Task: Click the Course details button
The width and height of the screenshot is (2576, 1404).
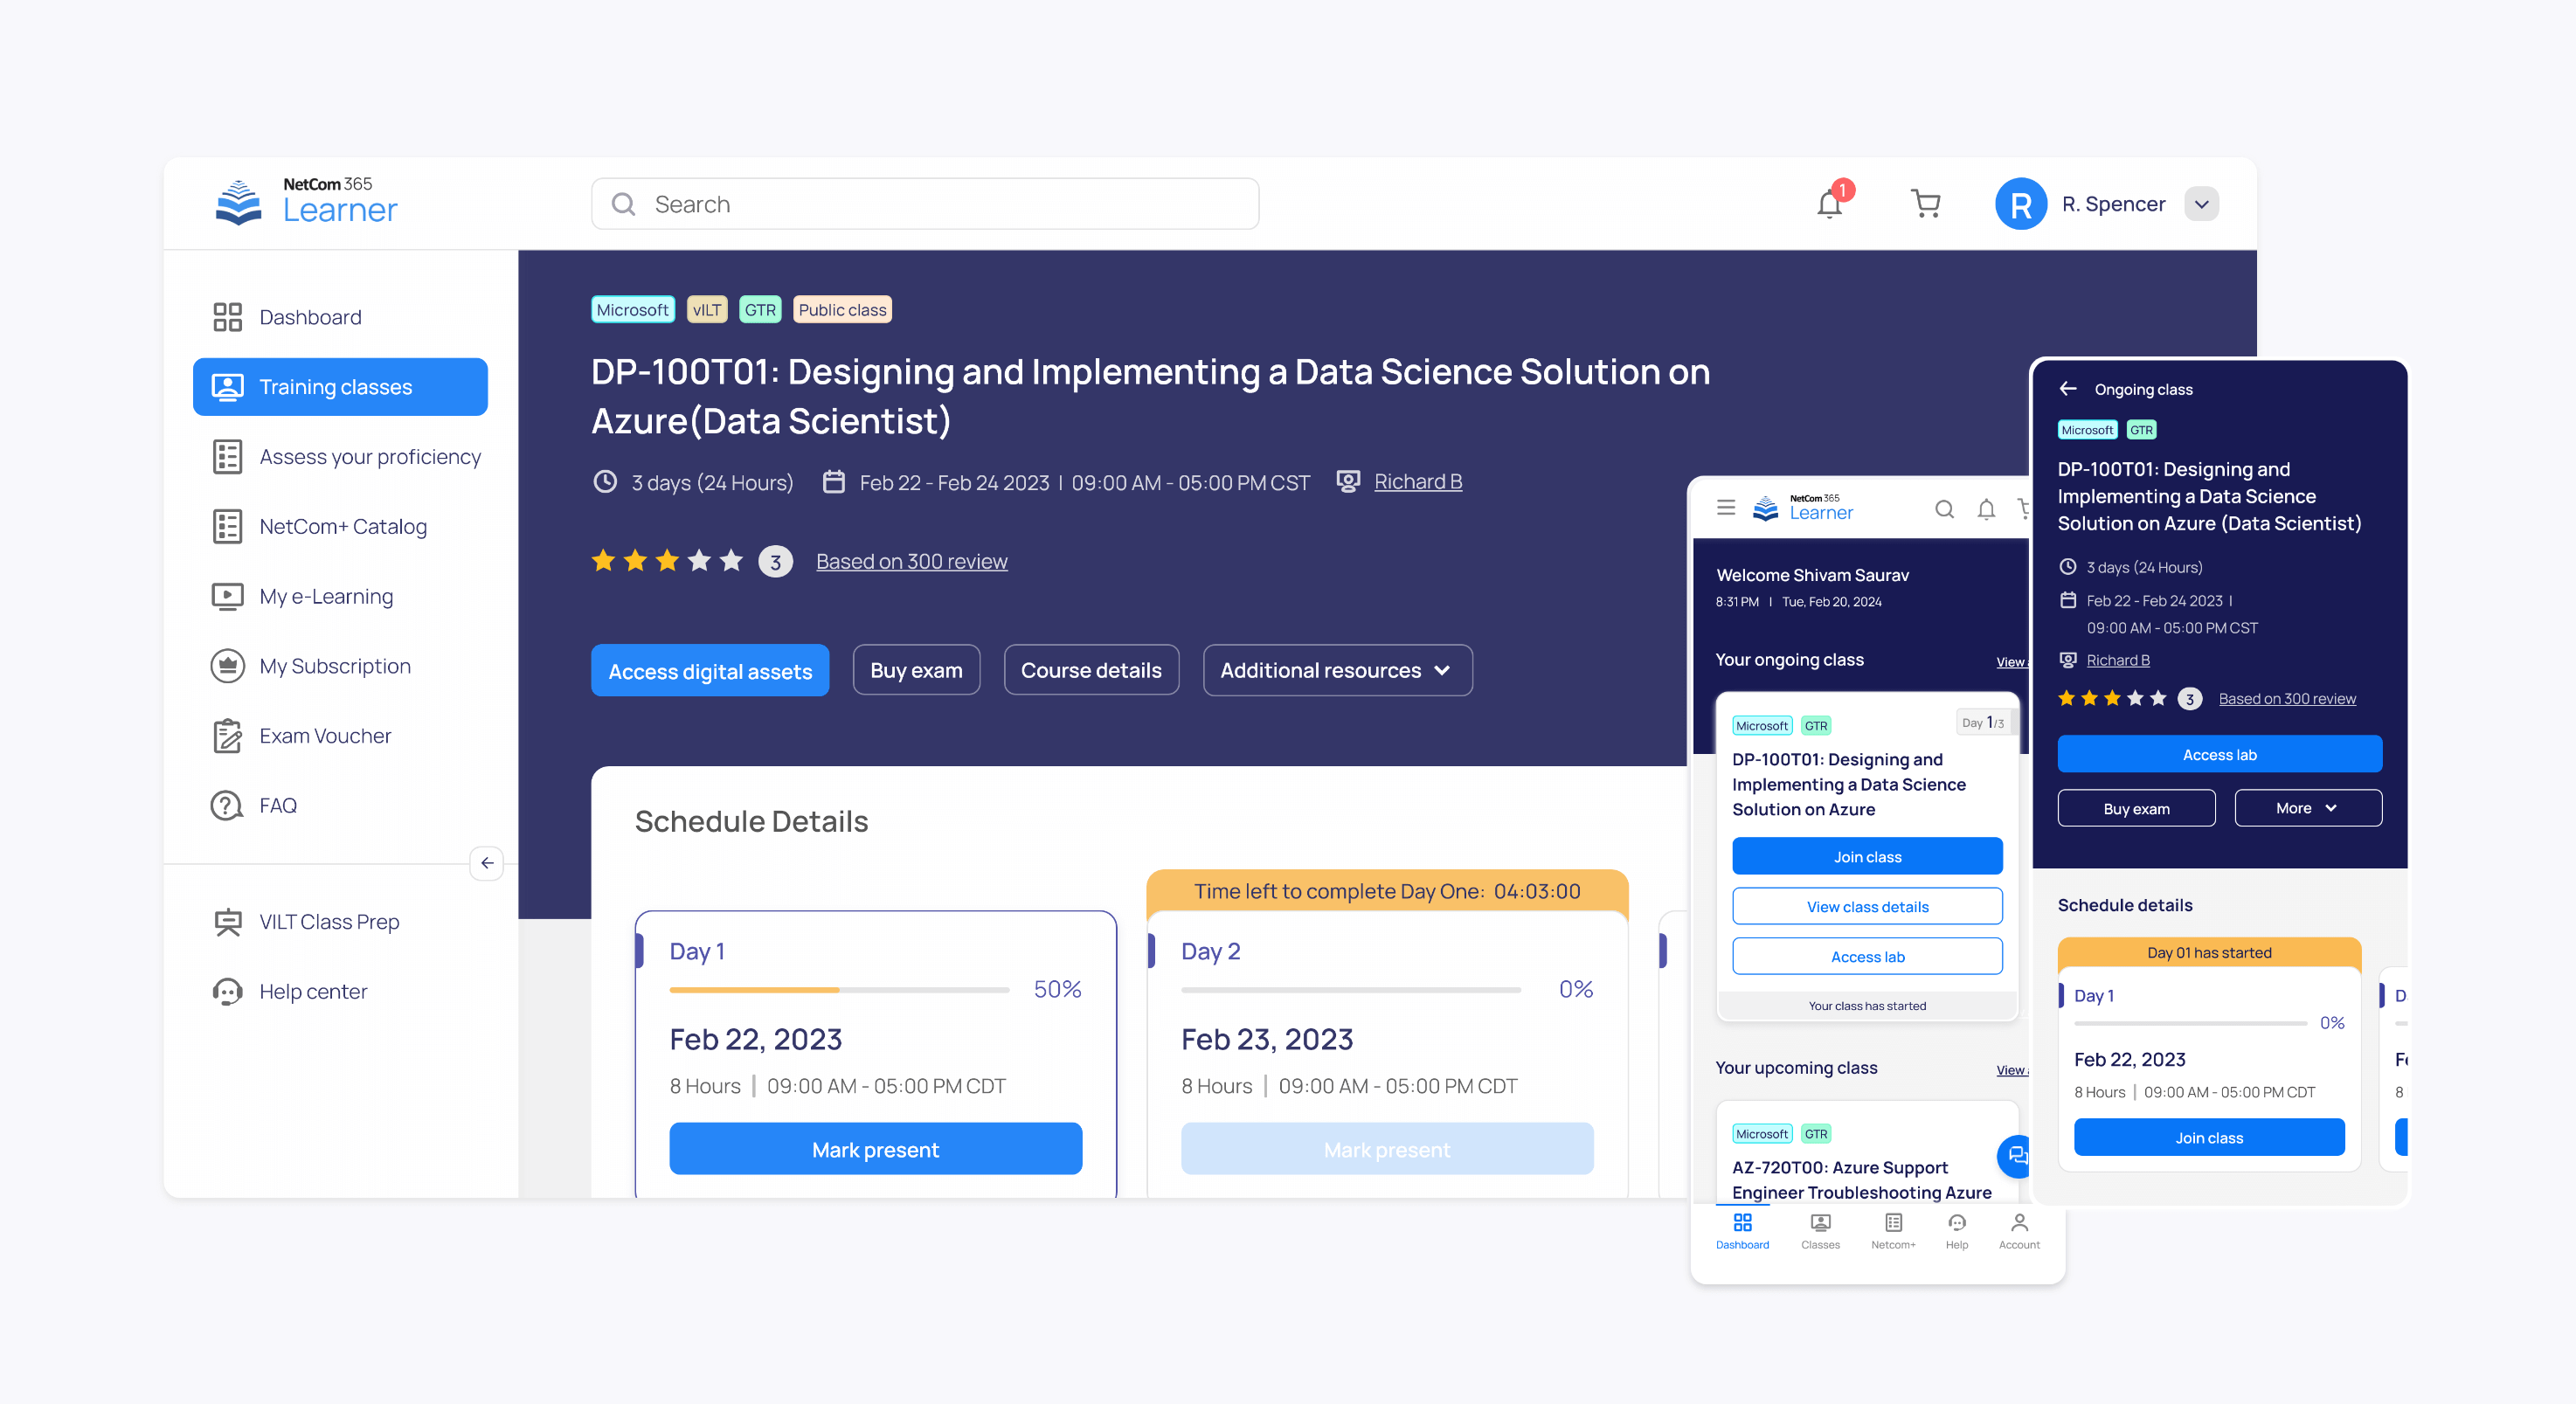Action: coord(1091,670)
